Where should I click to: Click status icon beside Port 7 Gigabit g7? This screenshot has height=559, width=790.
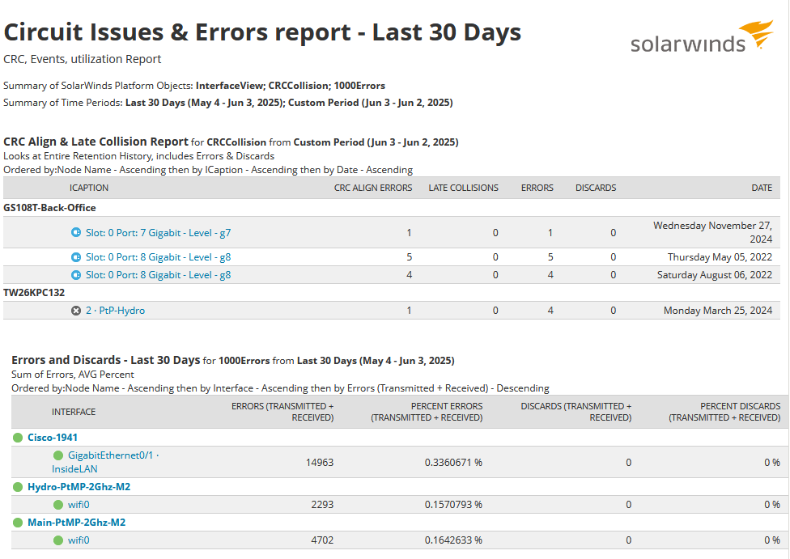[76, 233]
